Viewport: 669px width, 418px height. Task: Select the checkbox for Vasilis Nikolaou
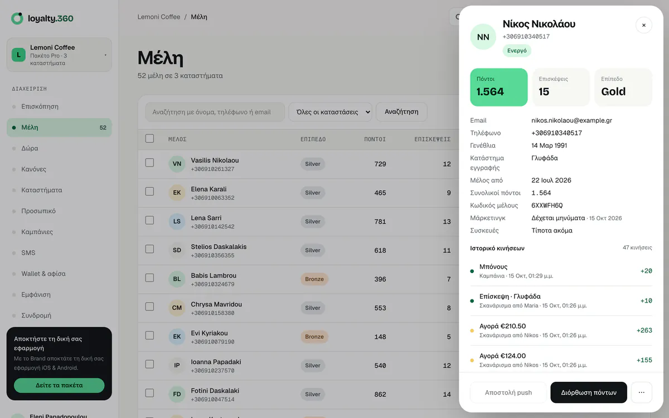pos(149,163)
